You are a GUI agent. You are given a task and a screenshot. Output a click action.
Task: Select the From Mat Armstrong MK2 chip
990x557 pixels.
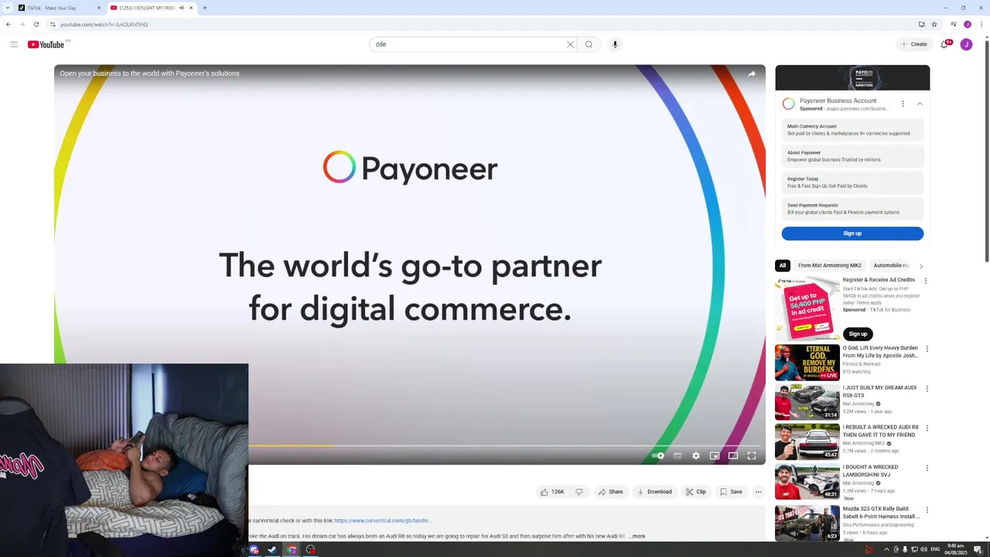pos(829,265)
